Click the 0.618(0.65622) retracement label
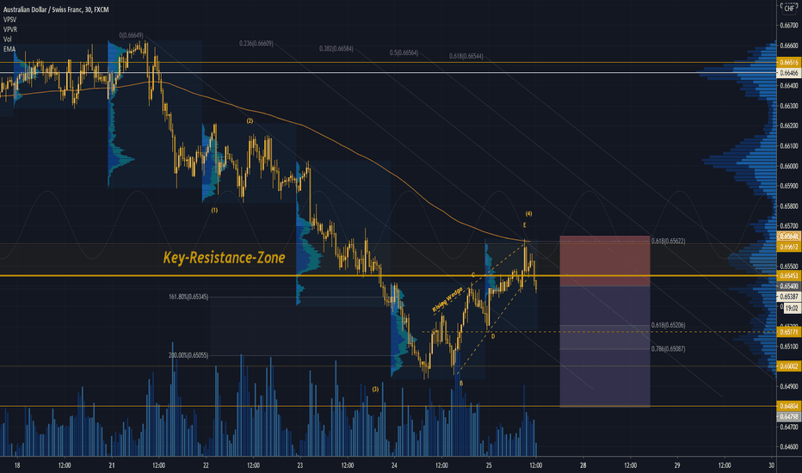This screenshot has width=802, height=473. [668, 241]
